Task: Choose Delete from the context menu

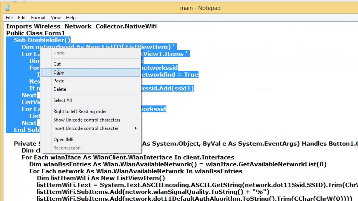Action: point(91,89)
